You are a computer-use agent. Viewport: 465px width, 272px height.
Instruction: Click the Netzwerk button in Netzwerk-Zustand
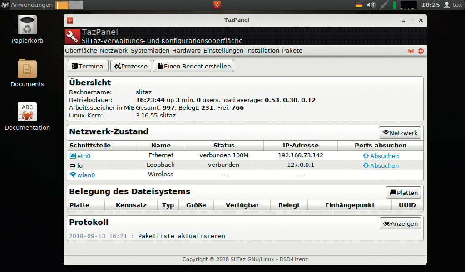[x=400, y=132]
